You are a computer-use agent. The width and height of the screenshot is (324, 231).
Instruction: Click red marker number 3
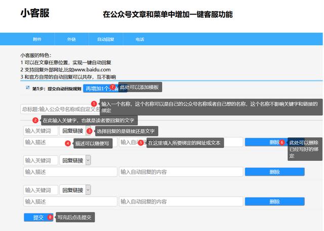[90, 131]
